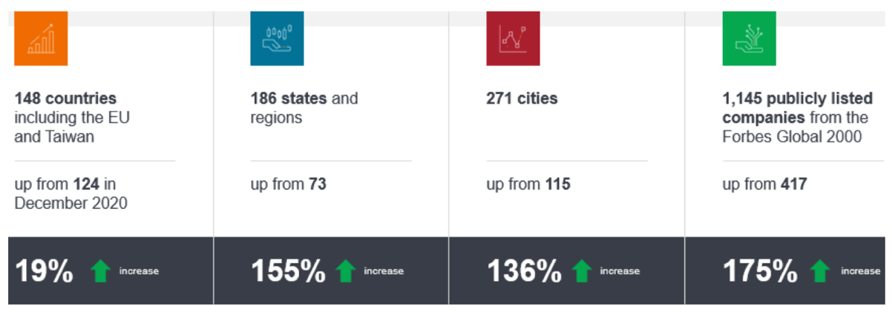Screen dimensions: 892x312
Task: Click green up arrow next to 155%
Action: click(x=345, y=271)
